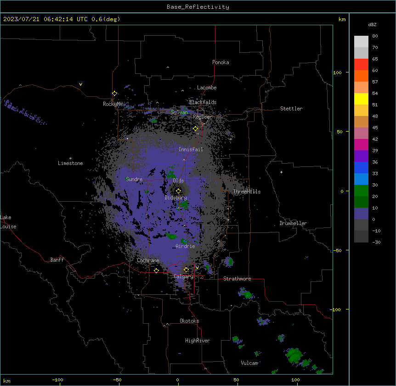Click the 2023/07/21 06:42:14 UTC timestamp

45,19
